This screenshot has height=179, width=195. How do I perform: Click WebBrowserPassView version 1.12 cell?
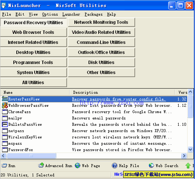pyautogui.click(x=182, y=105)
